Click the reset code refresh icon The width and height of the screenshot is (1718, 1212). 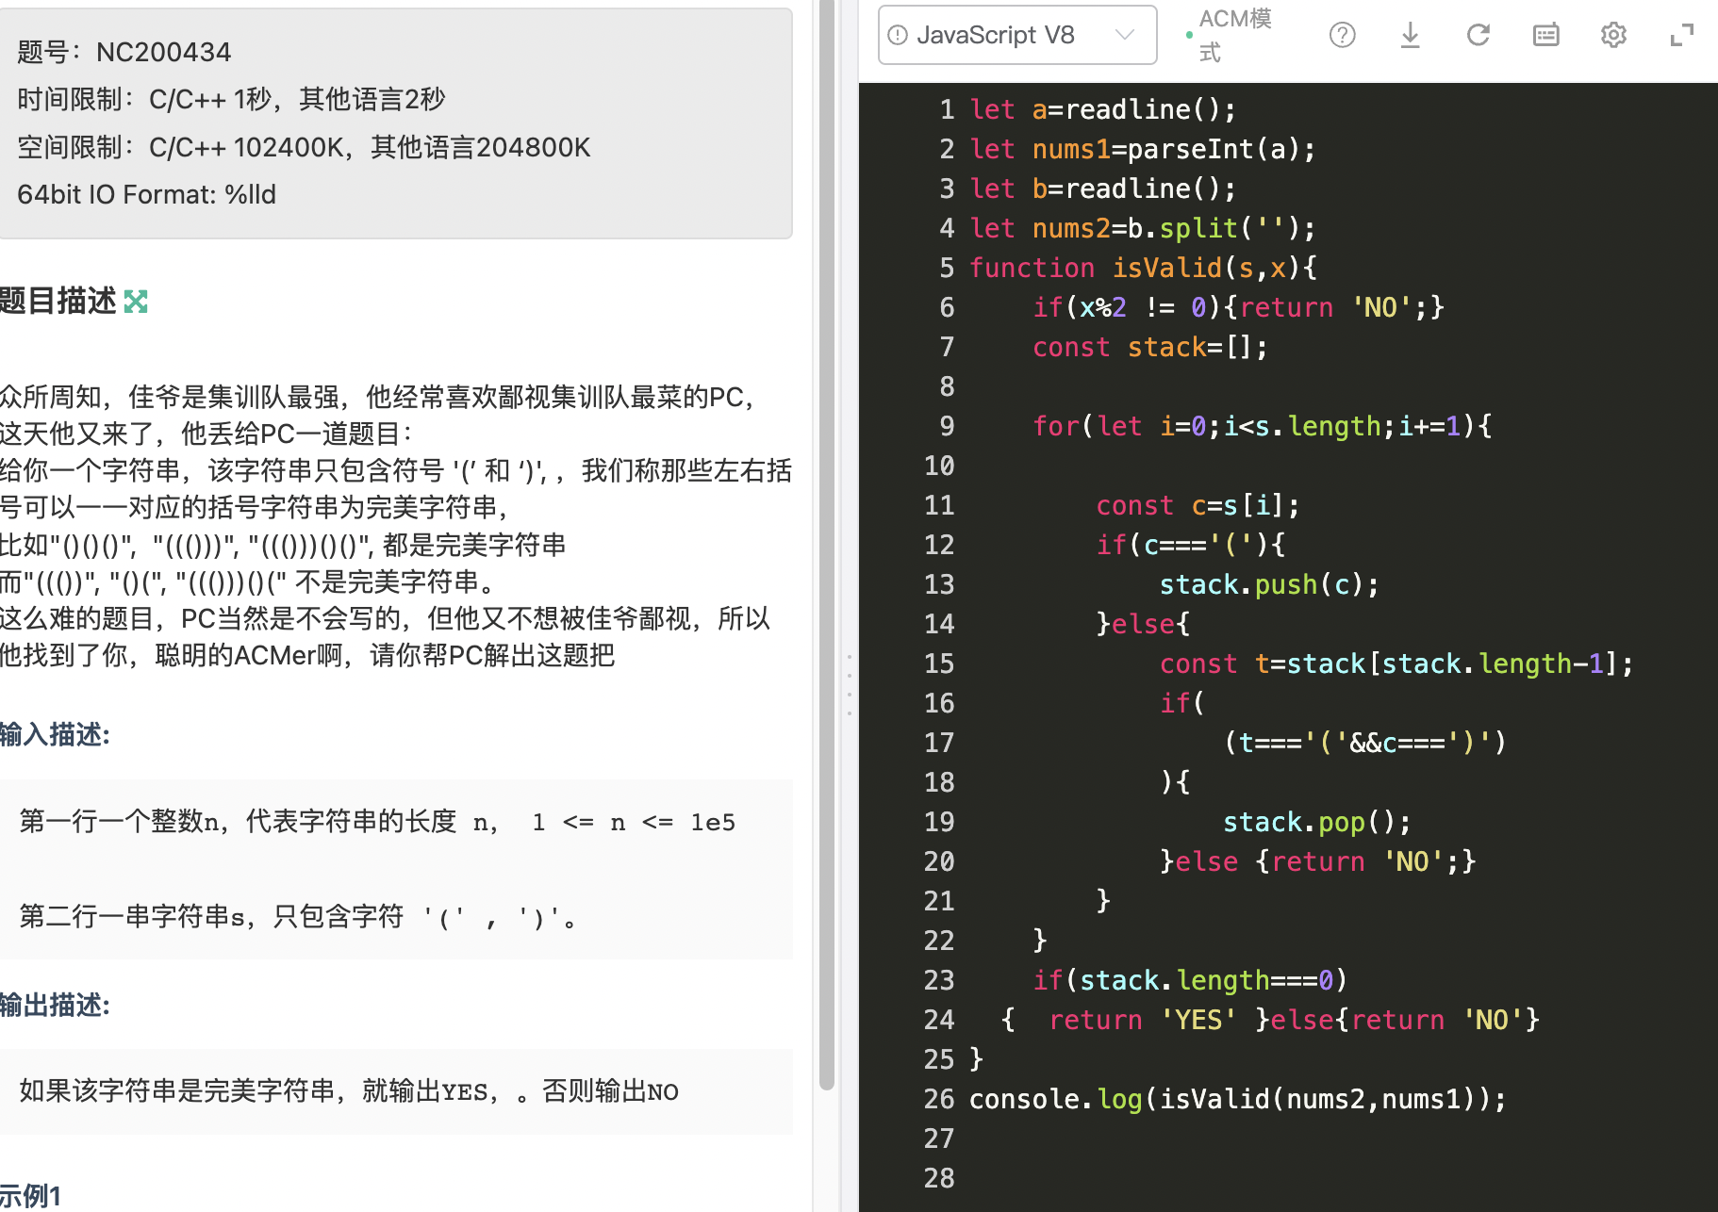(1478, 35)
